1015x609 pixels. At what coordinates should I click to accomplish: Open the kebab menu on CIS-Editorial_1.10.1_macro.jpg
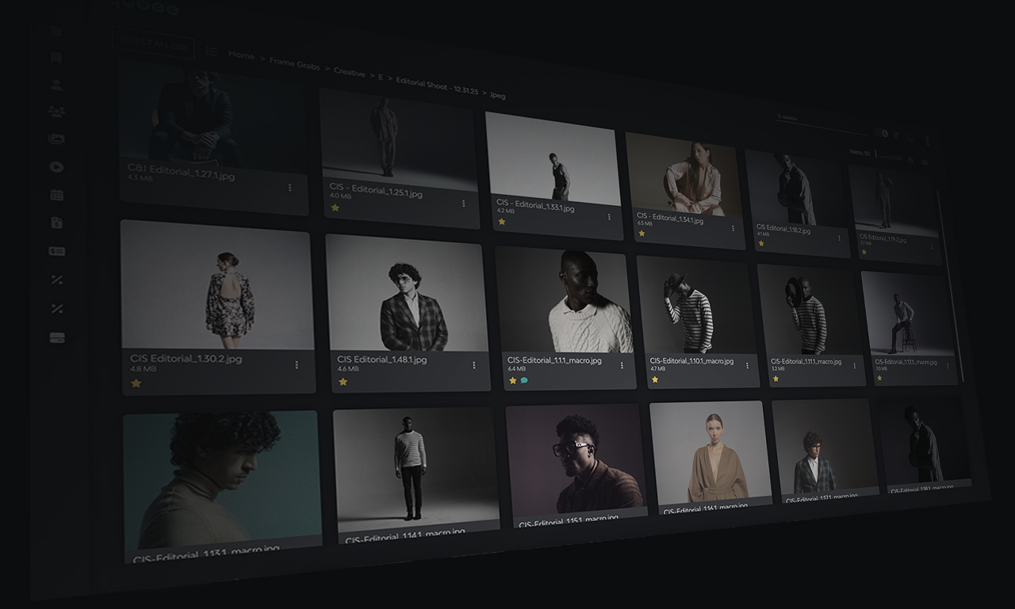(745, 366)
